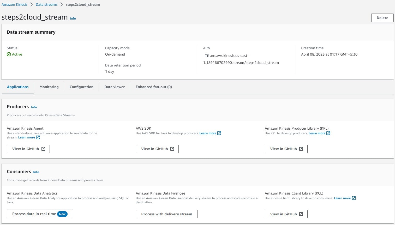Copy the stream ARN using the copy icon
This screenshot has height=225, width=395.
point(207,55)
